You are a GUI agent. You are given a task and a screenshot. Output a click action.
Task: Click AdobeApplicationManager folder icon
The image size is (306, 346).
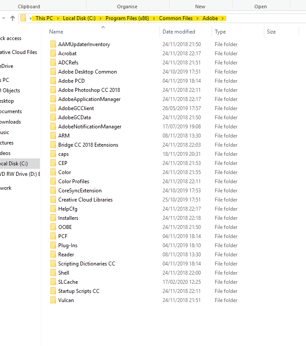[x=53, y=99]
